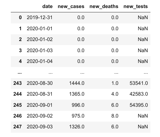This screenshot has height=137, width=160.
Task: Select row index 247
Action: click(x=18, y=127)
